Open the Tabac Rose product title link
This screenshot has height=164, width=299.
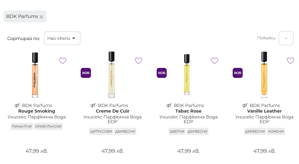[x=188, y=111]
